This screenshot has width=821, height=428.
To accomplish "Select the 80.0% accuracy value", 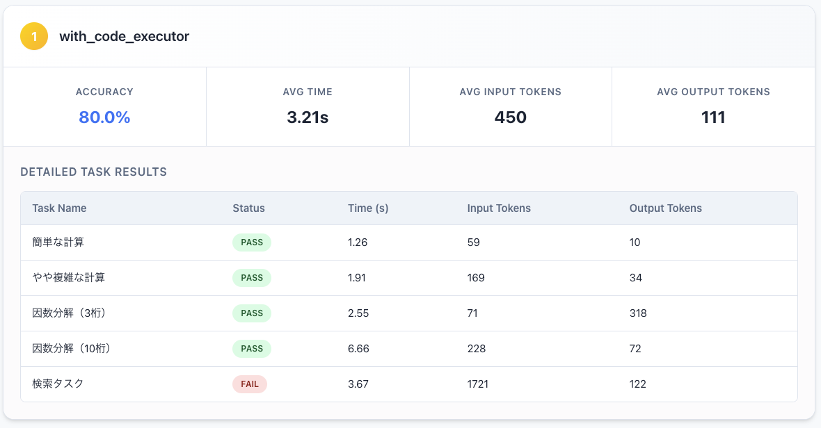I will [104, 117].
